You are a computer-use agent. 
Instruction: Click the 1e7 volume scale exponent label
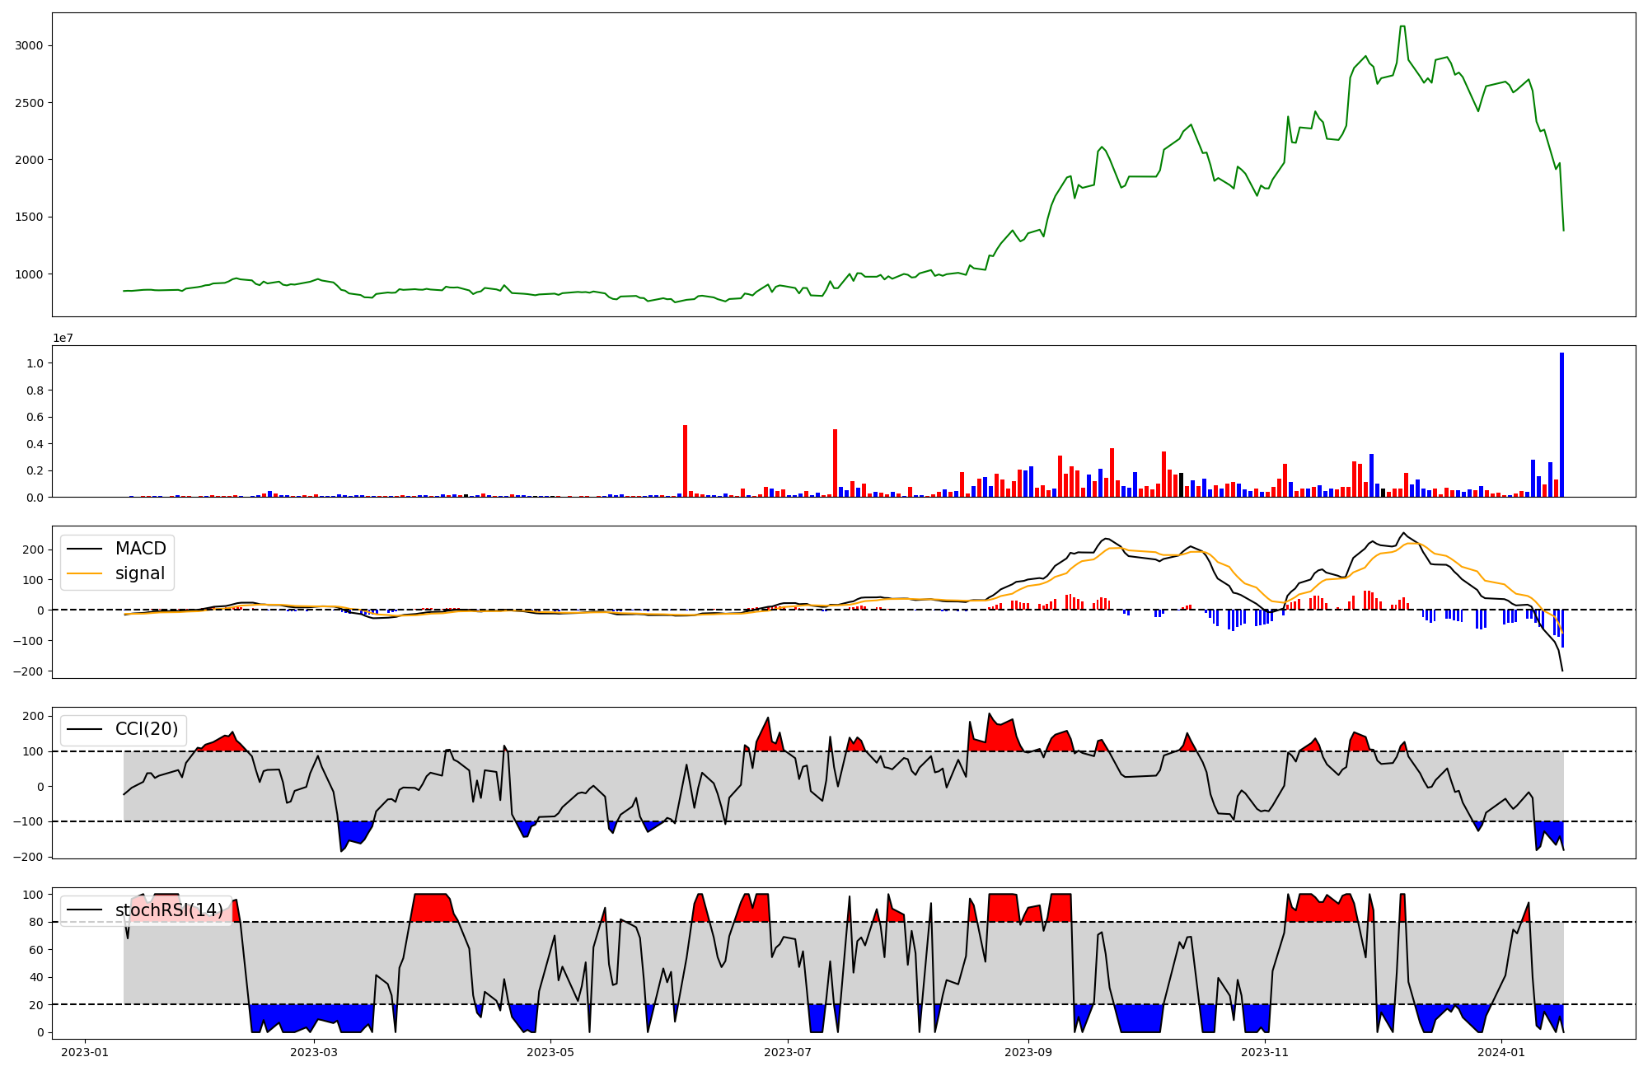pyautogui.click(x=63, y=338)
